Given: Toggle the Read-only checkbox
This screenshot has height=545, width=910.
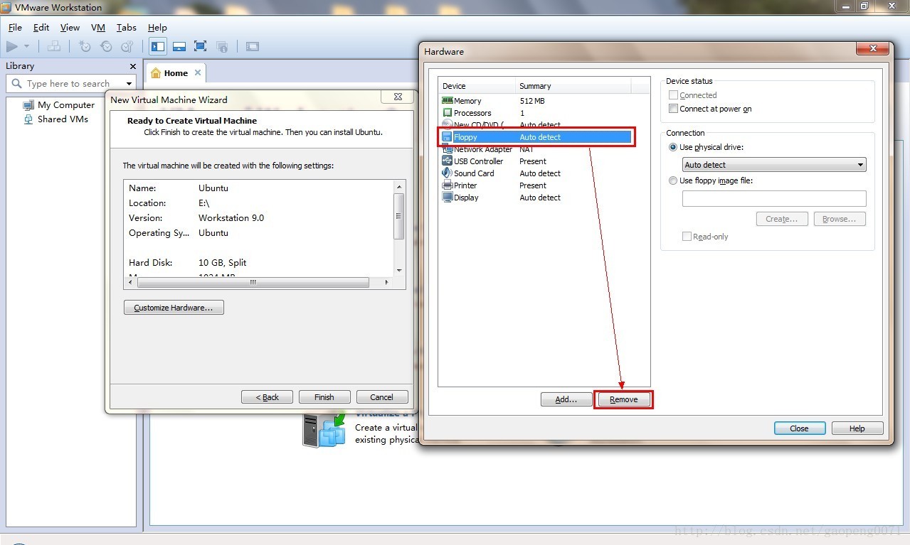Looking at the screenshot, I should tap(687, 237).
